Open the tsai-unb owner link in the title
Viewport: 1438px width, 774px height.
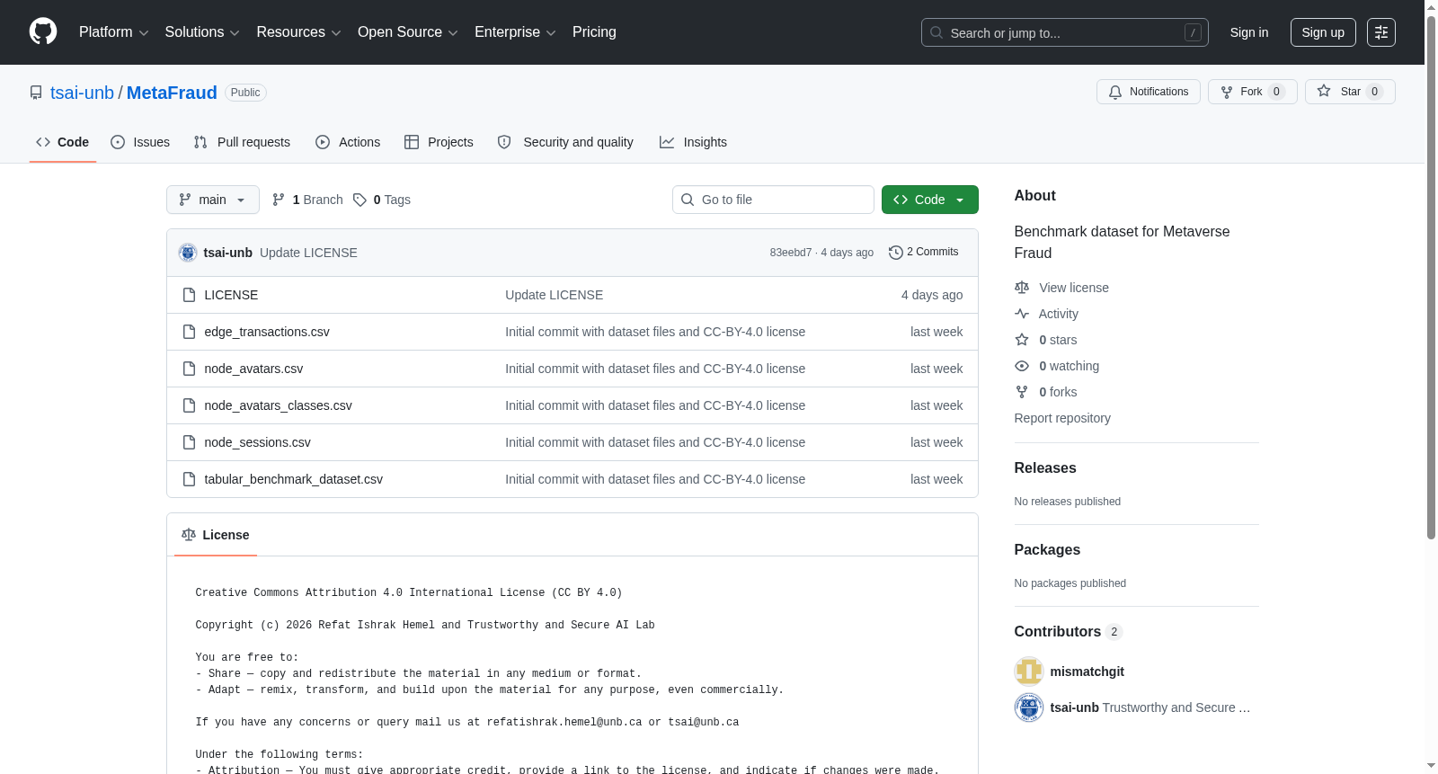pyautogui.click(x=82, y=93)
